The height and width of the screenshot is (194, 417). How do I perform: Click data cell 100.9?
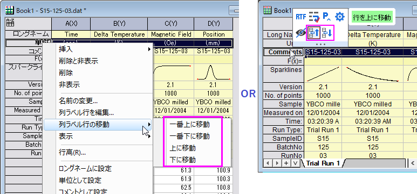[214, 171]
